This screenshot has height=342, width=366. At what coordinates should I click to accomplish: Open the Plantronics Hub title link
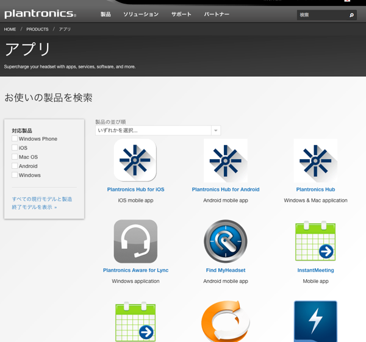(315, 190)
